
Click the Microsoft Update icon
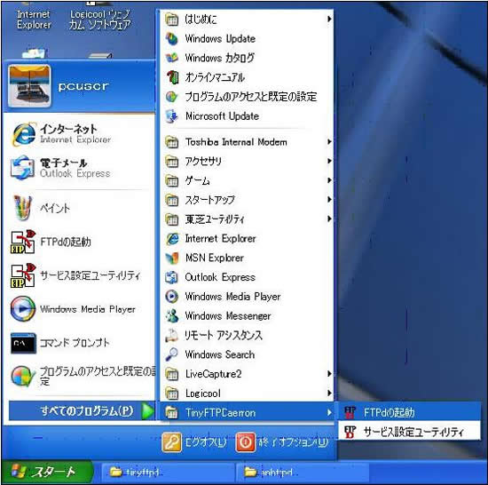coord(171,115)
